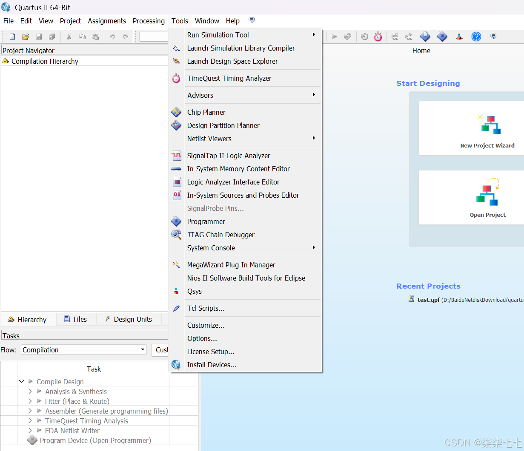This screenshot has width=524, height=451.
Task: Click the Undo arrow icon
Action: (112, 37)
